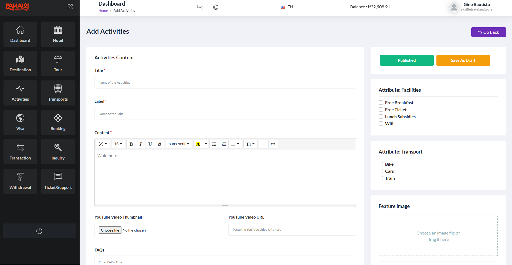Viewport: 512px width, 265px height.
Task: Insert a horizontal rule line
Action: click(264, 144)
